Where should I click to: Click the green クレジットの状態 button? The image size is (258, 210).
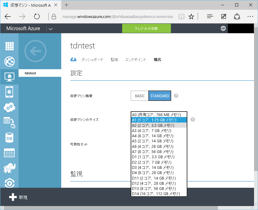(x=146, y=28)
